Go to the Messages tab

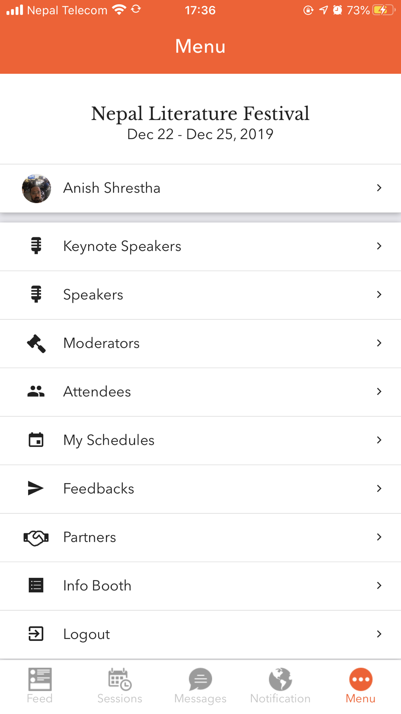(x=200, y=685)
